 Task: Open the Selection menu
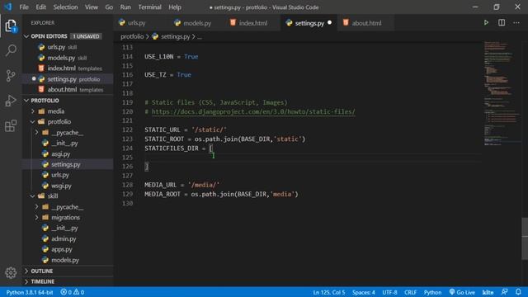pyautogui.click(x=65, y=7)
